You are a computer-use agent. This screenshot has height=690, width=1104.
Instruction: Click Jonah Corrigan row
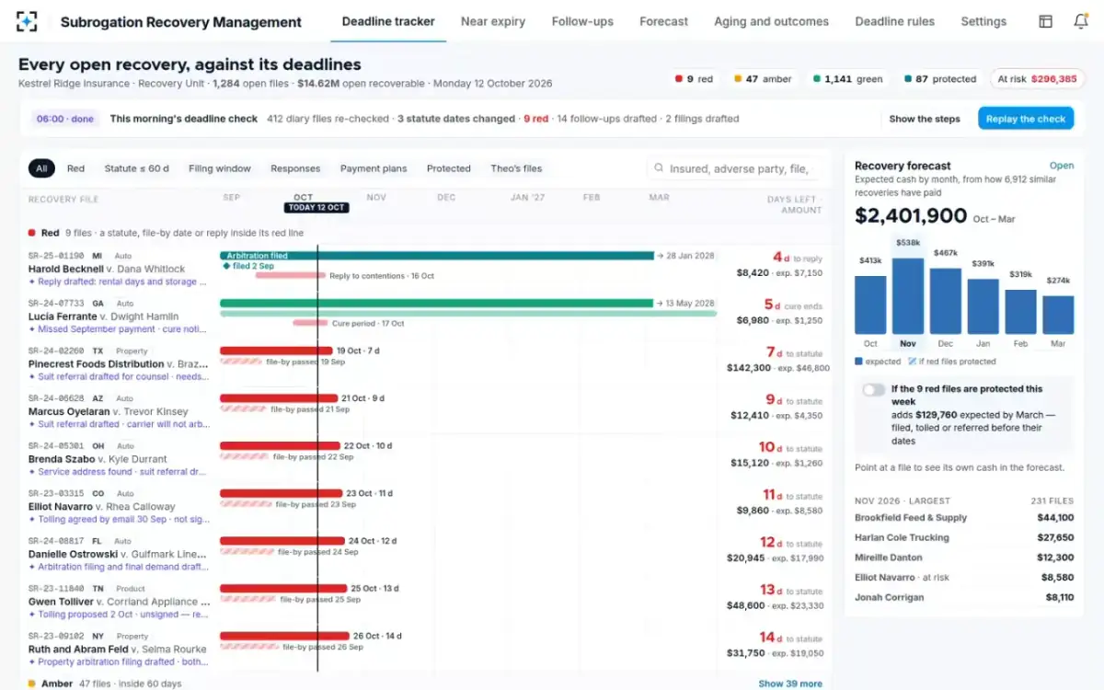pyautogui.click(x=964, y=597)
